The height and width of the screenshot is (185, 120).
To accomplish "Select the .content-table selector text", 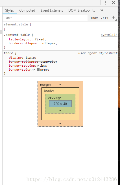I will 17,35.
